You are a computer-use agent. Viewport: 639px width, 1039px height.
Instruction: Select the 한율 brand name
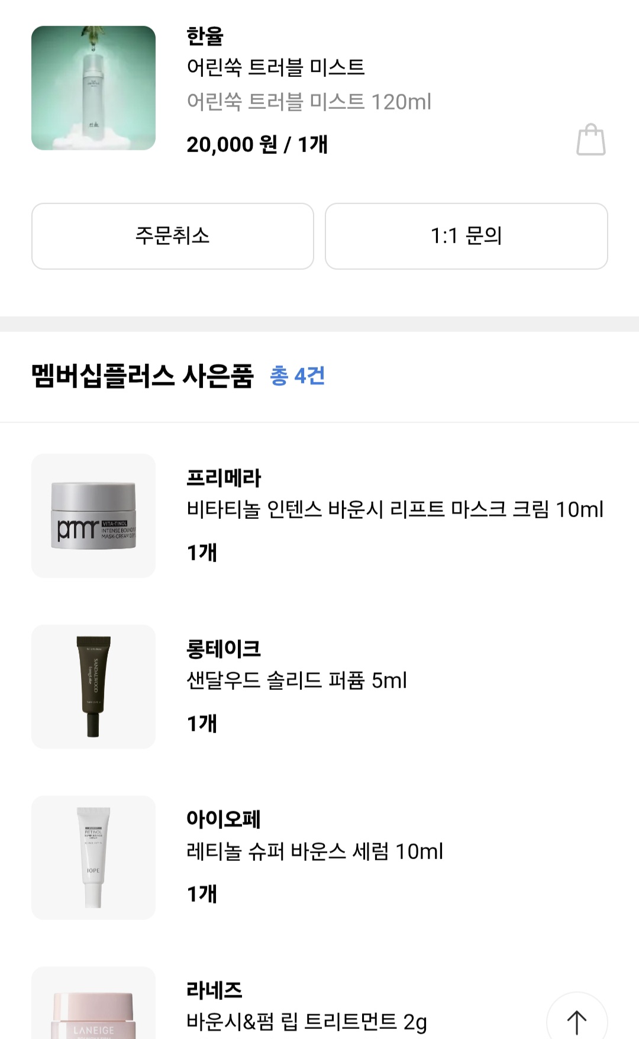205,36
